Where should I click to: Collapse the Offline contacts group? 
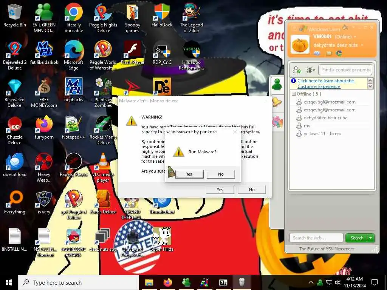click(294, 94)
